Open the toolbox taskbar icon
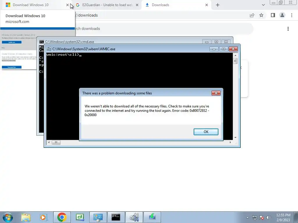 coord(134,217)
